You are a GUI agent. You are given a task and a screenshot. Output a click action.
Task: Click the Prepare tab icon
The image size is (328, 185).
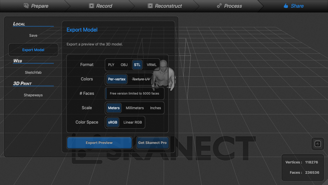tap(26, 6)
